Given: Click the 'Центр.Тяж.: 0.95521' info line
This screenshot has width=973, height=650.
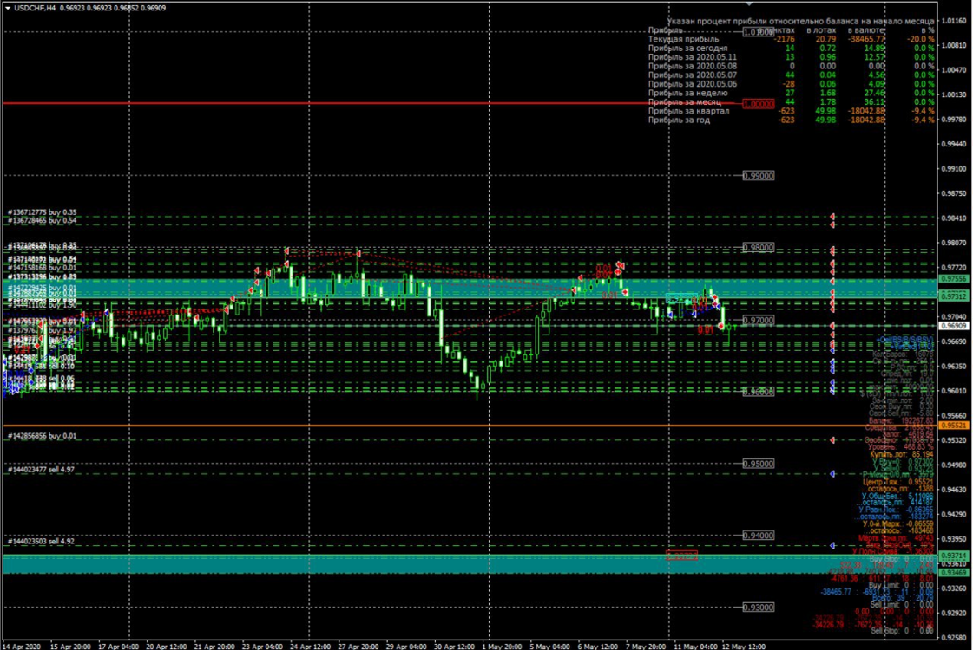Looking at the screenshot, I should [x=897, y=482].
